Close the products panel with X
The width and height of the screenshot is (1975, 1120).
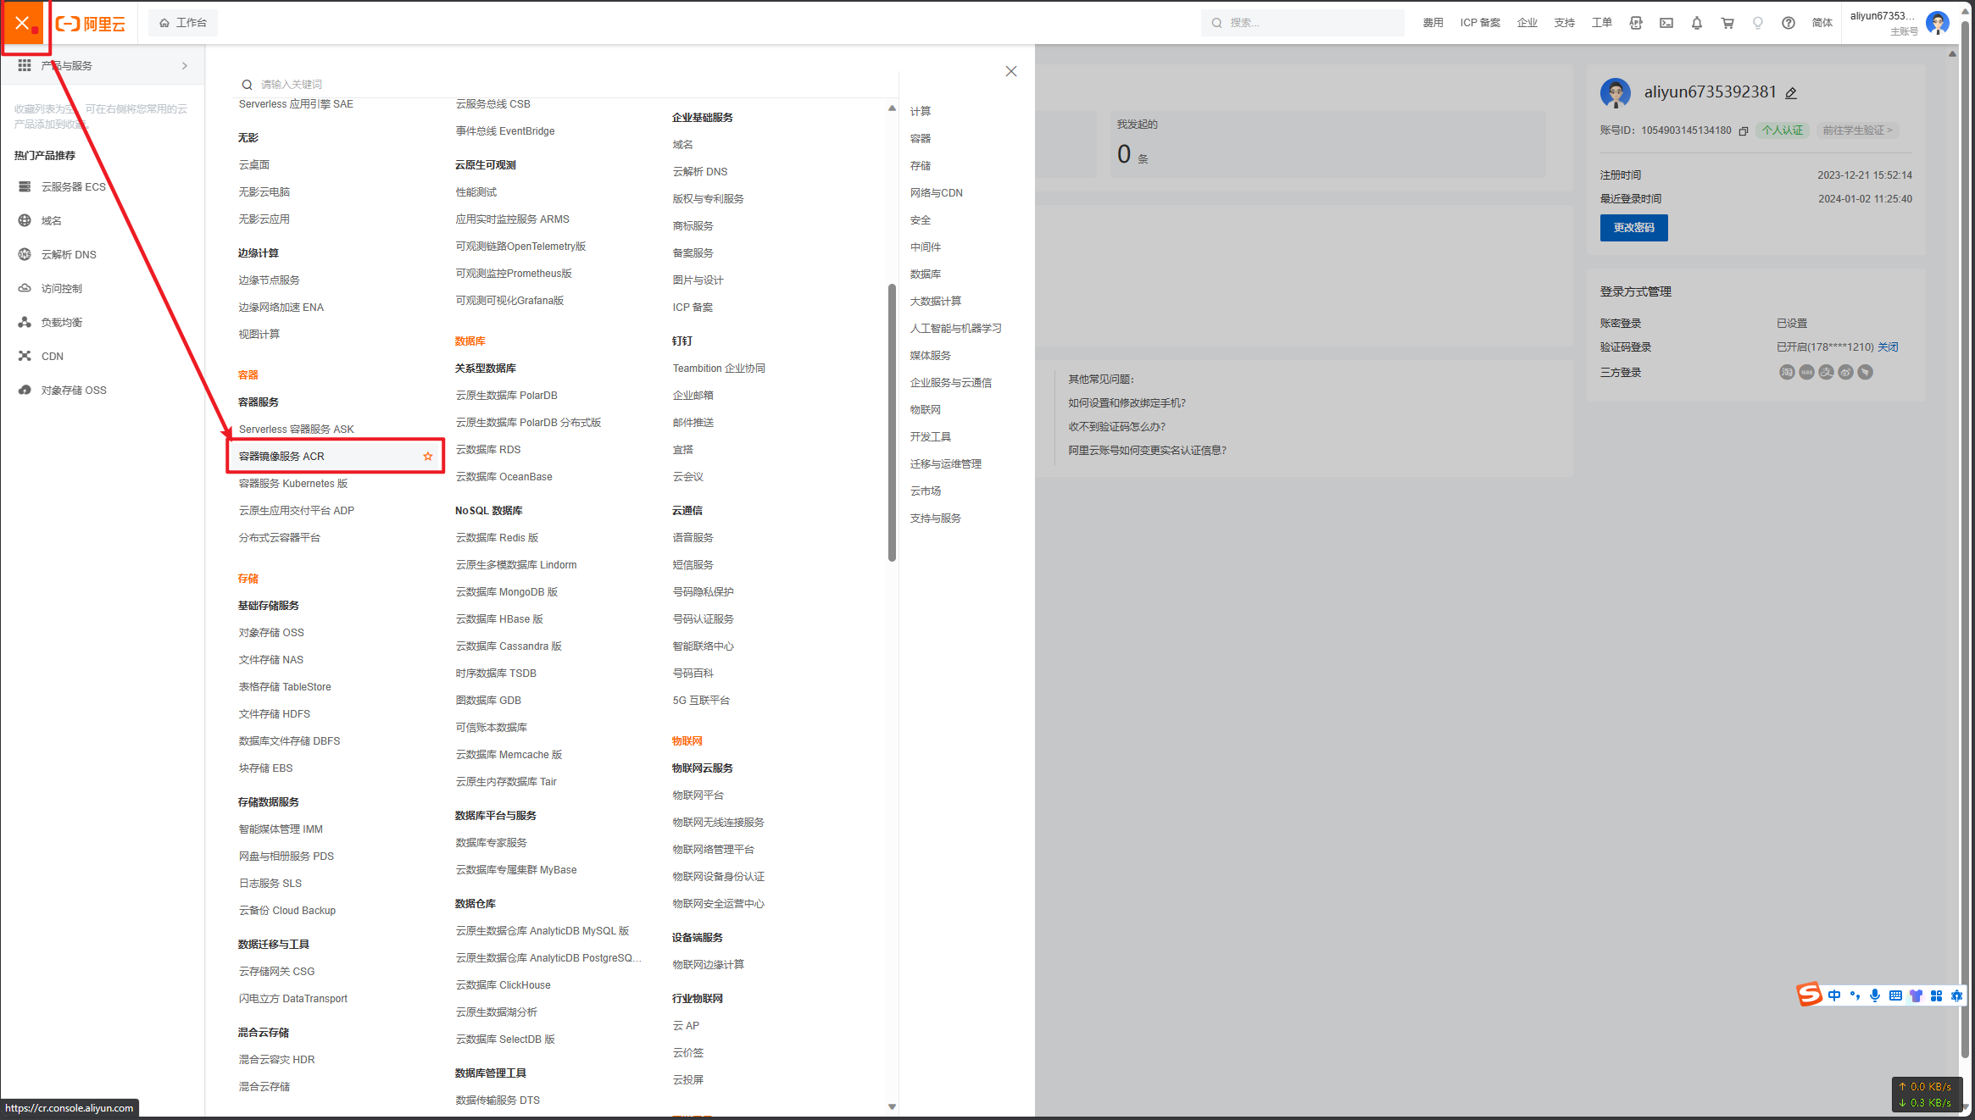pyautogui.click(x=1010, y=71)
